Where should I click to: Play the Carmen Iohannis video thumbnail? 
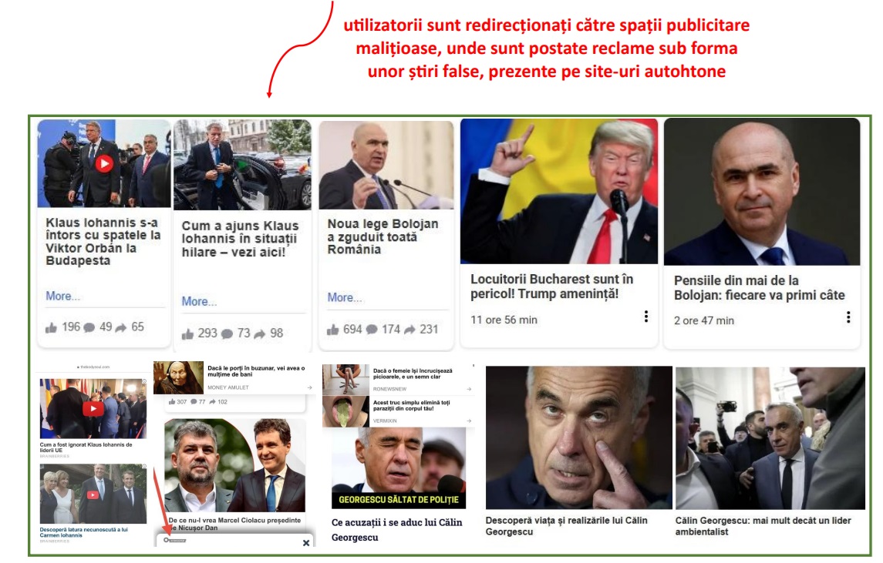93,495
